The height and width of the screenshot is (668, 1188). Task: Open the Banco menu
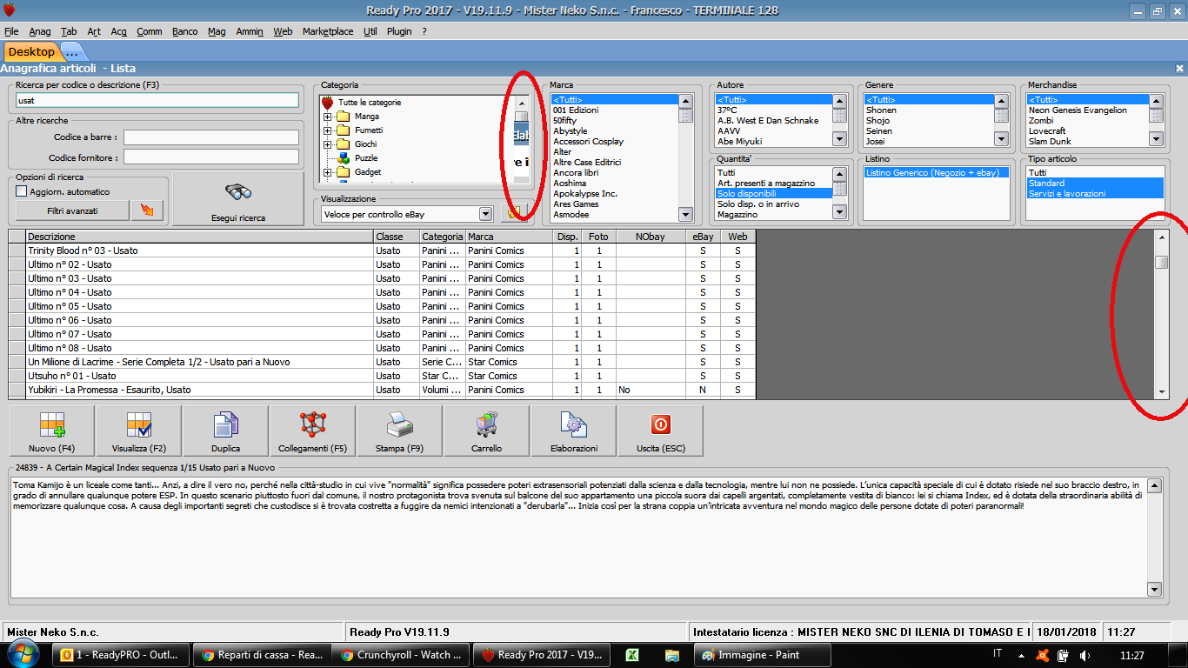click(x=184, y=31)
